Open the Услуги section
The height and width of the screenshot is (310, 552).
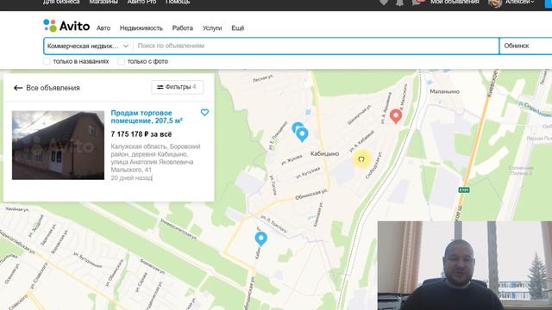[x=212, y=28]
